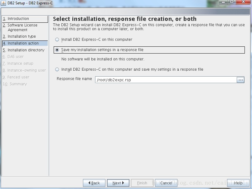Click step 6 DAS user
Image resolution: width=252 pixels, height=189 pixels.
[13, 57]
